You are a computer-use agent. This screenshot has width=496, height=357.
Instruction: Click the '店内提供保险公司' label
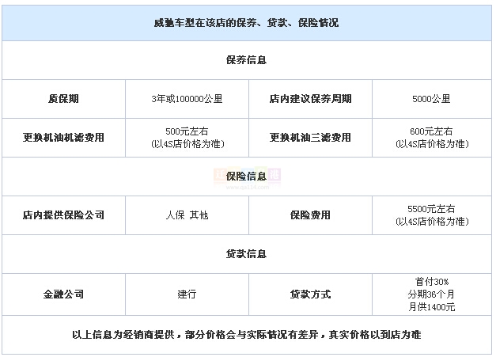click(63, 215)
